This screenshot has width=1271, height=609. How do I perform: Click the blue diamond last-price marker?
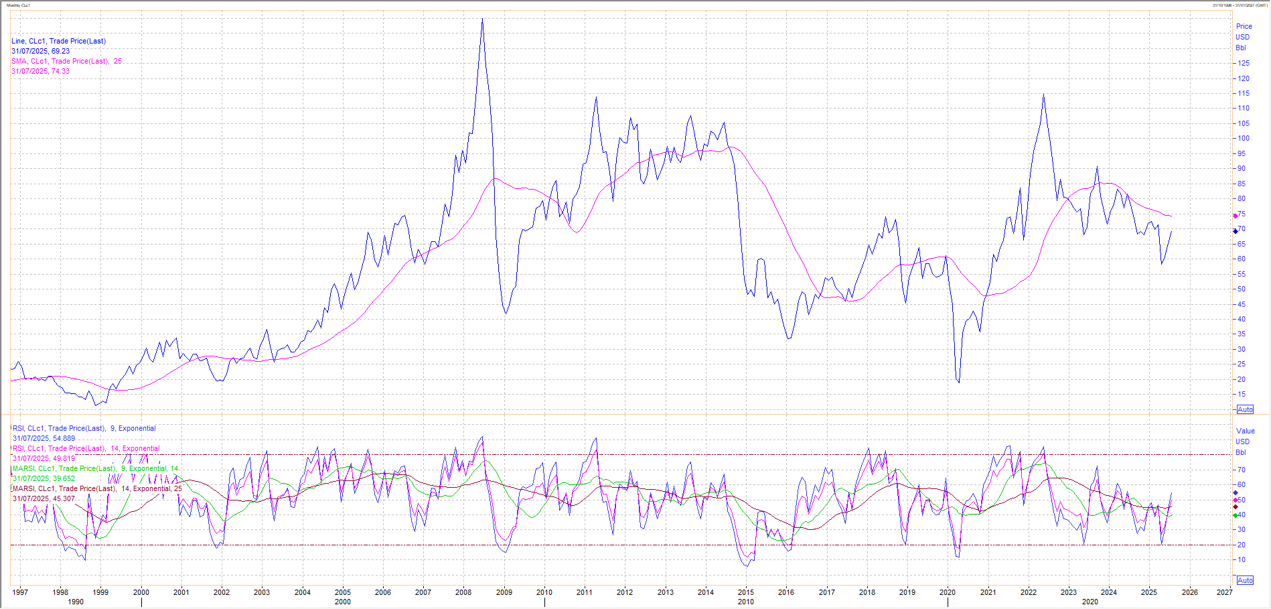pyautogui.click(x=1236, y=231)
